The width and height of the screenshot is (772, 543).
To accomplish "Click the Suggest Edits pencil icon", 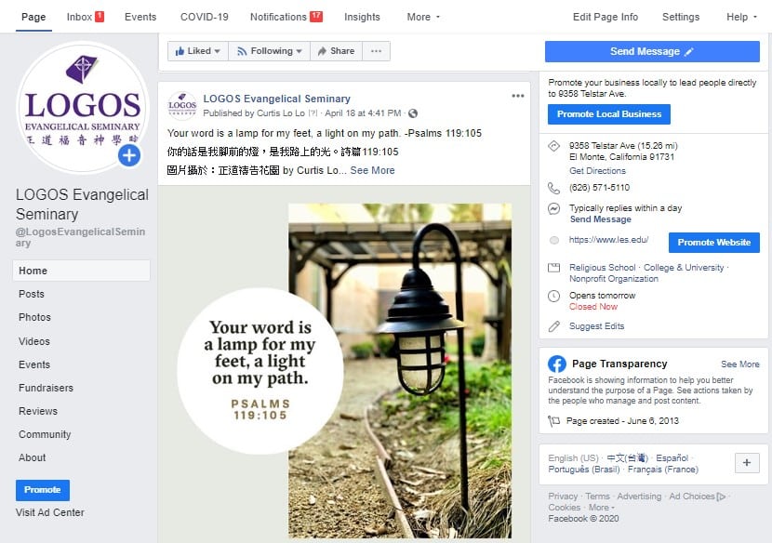I will [x=554, y=326].
